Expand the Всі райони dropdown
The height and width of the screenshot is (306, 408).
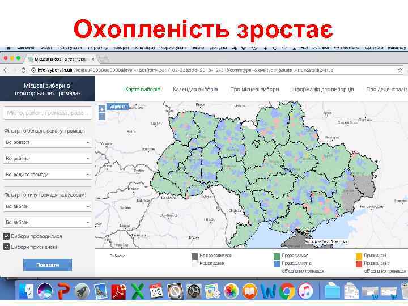48,159
